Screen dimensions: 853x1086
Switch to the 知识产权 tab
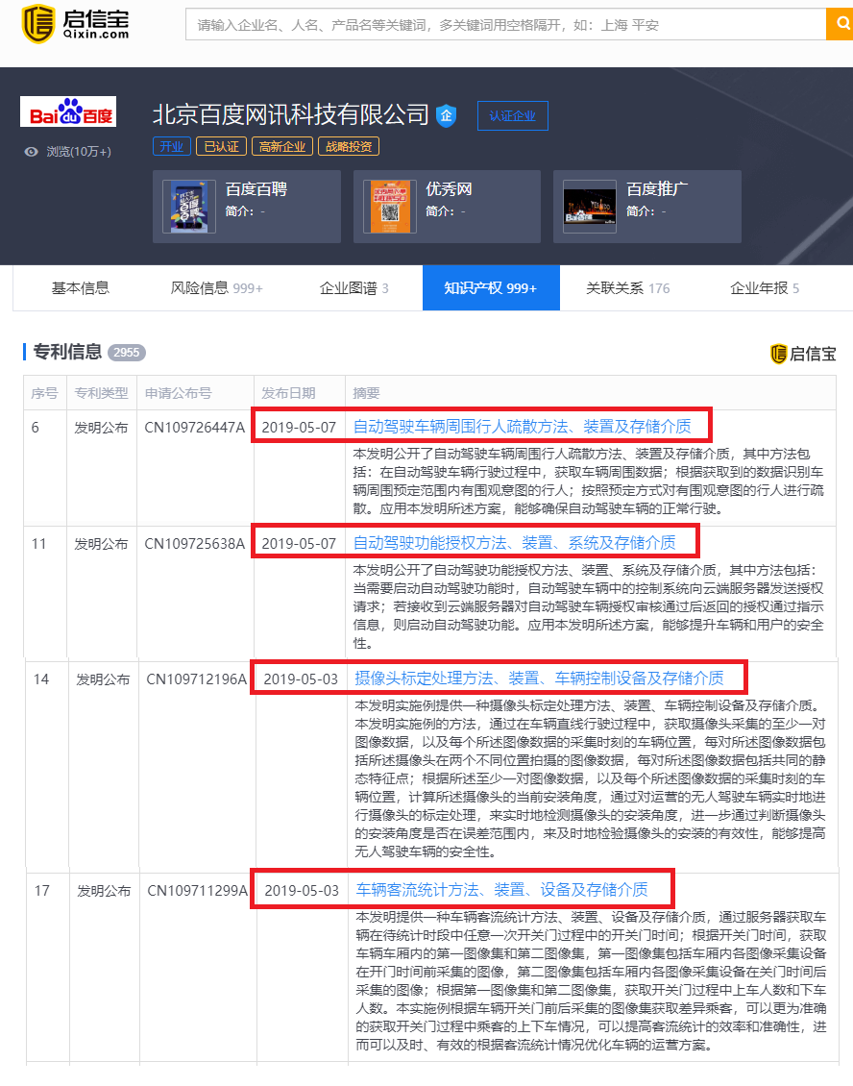[491, 288]
